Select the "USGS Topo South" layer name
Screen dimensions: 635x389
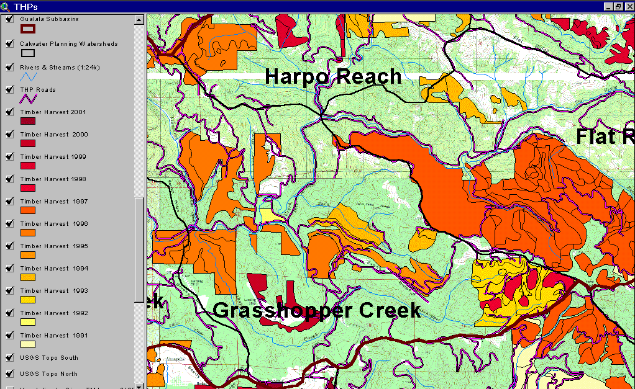click(49, 357)
